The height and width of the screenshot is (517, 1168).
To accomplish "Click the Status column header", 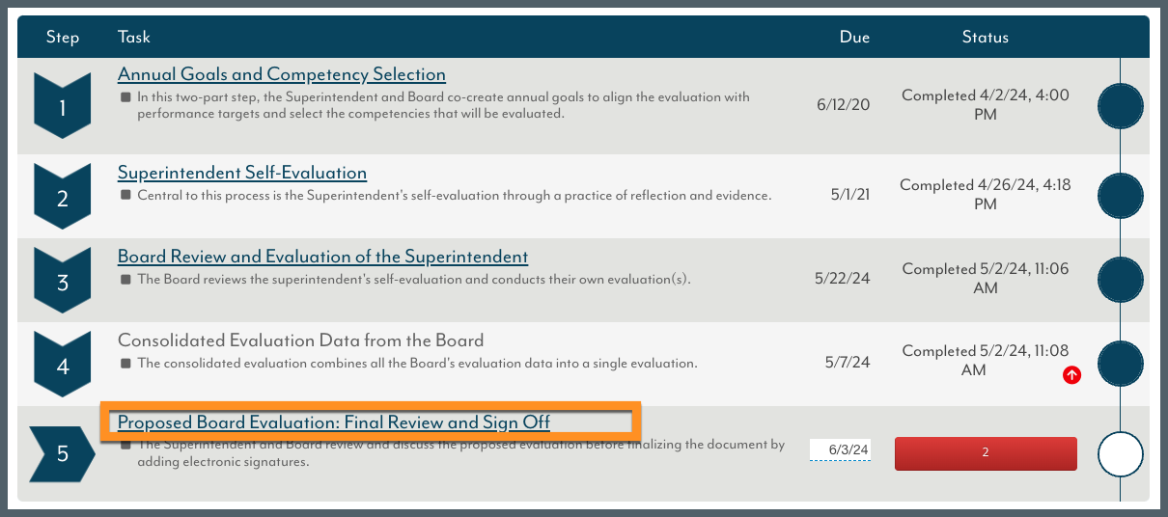I will pos(986,38).
